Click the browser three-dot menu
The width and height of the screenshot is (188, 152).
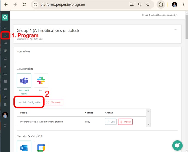coord(184,5)
